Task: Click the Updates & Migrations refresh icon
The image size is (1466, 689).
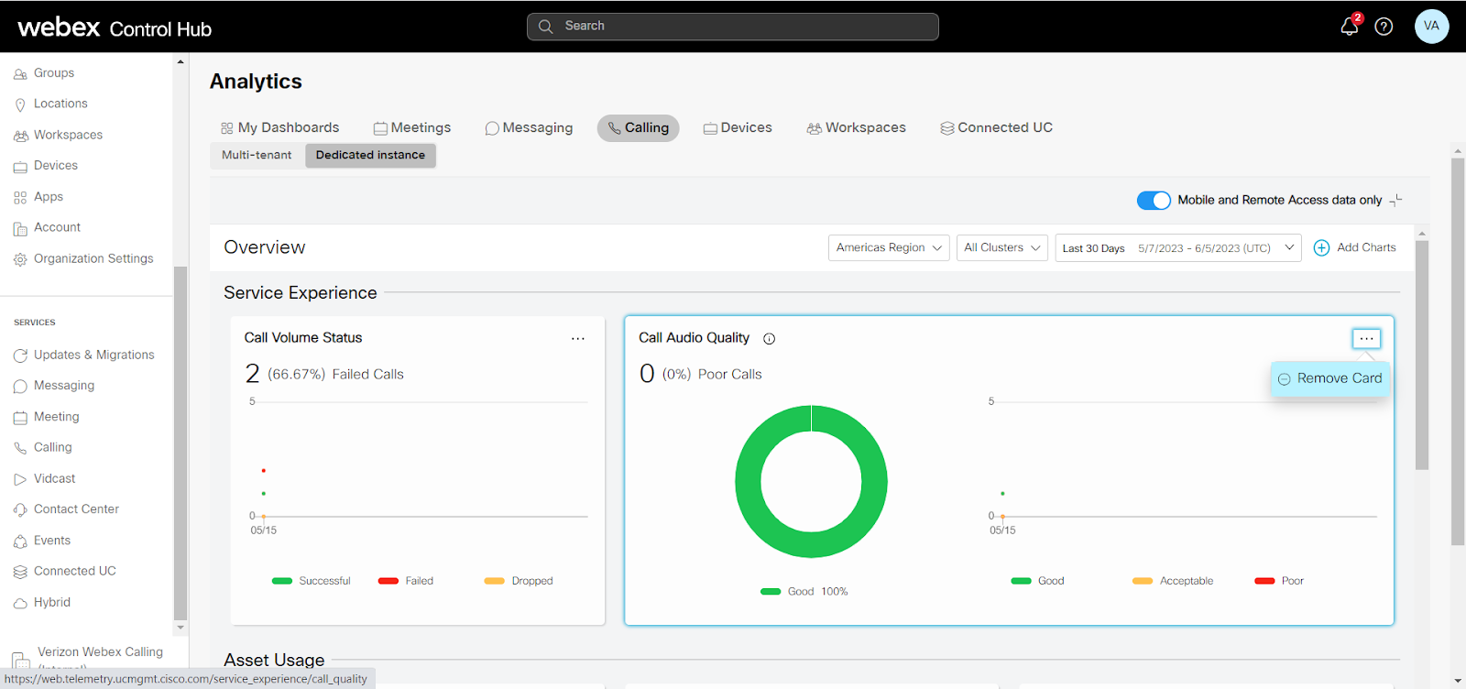Action: [20, 355]
